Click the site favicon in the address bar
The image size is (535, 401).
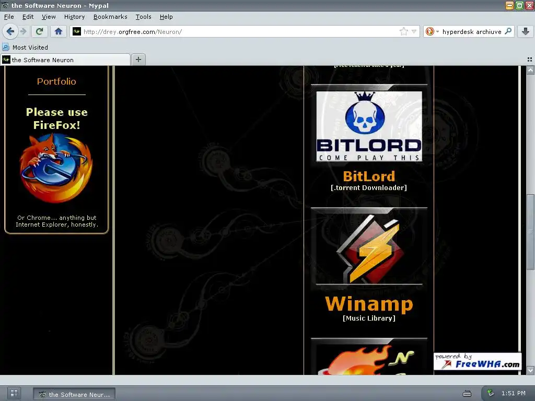77,31
